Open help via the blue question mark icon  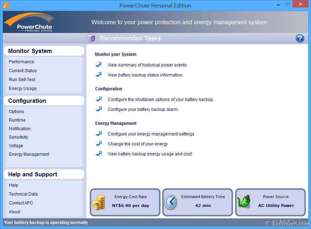tap(300, 38)
